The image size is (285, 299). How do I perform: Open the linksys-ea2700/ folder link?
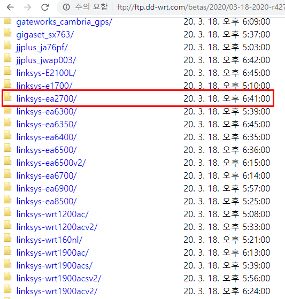(x=47, y=99)
